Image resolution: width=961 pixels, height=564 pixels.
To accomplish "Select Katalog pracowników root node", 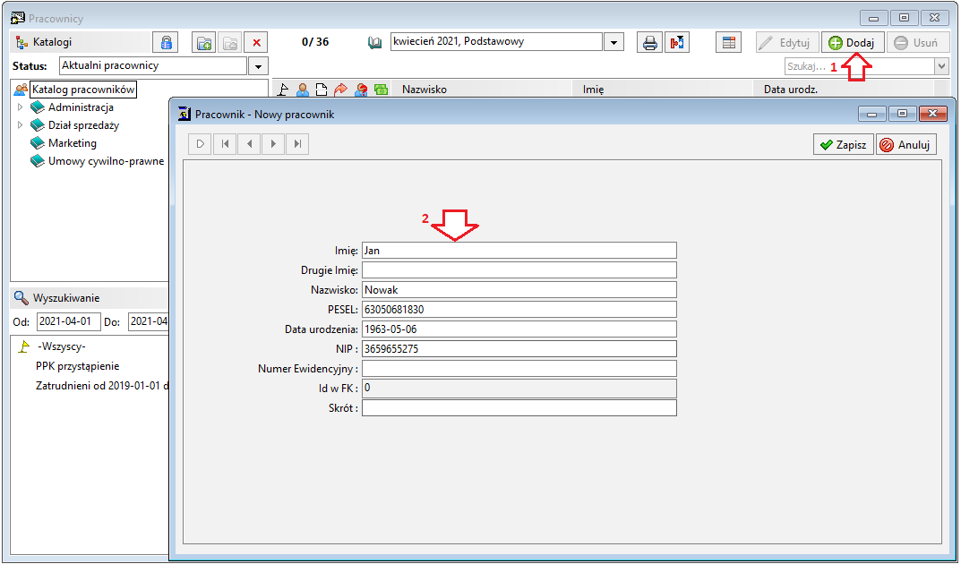I will click(x=83, y=90).
